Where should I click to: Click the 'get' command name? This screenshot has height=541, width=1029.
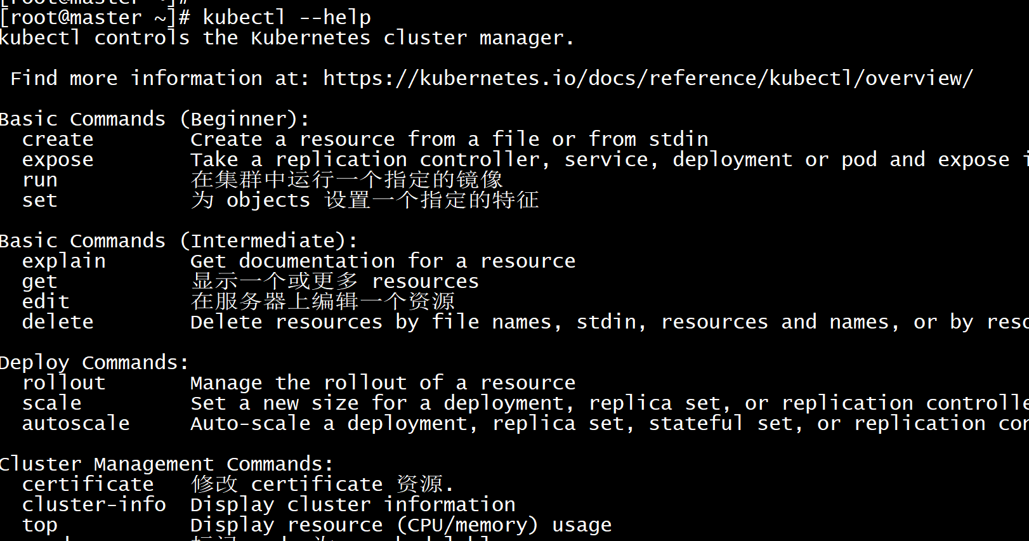pyautogui.click(x=40, y=282)
